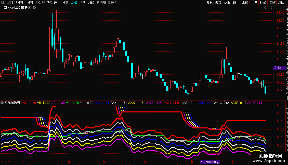Viewport: 288px width, 165px height.
Task: Click the 12.40 price axis label
Action: pos(280,13)
